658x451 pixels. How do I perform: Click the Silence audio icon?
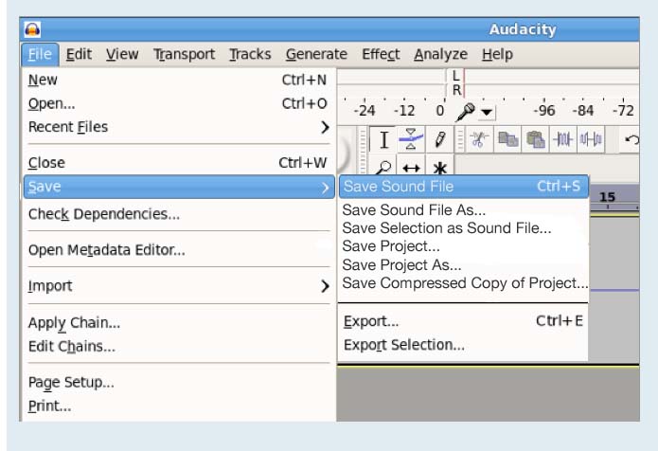pos(591,139)
